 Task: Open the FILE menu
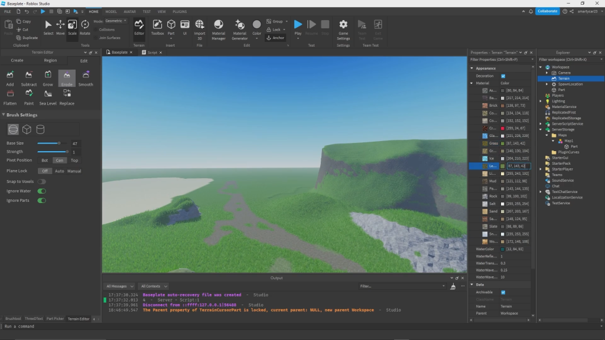point(7,12)
